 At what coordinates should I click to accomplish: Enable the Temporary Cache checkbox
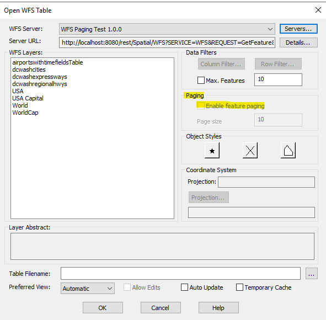click(x=239, y=287)
